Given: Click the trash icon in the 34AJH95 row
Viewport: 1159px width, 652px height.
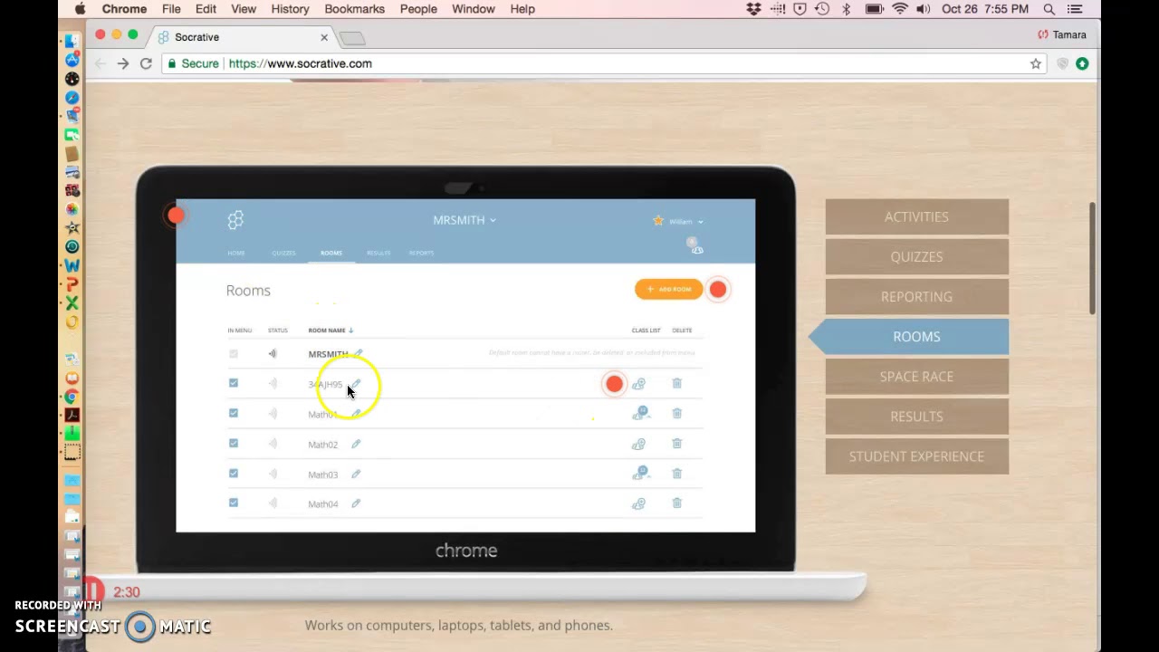Looking at the screenshot, I should coord(676,383).
